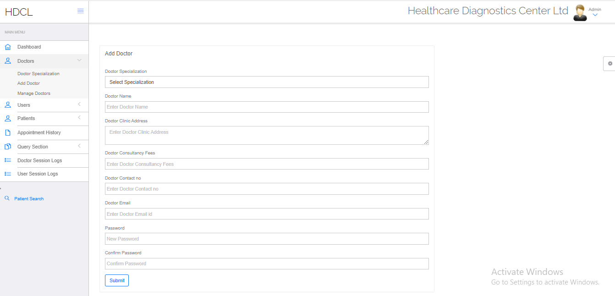Click the Doctors sidebar icon
Image resolution: width=615 pixels, height=296 pixels.
click(x=7, y=60)
